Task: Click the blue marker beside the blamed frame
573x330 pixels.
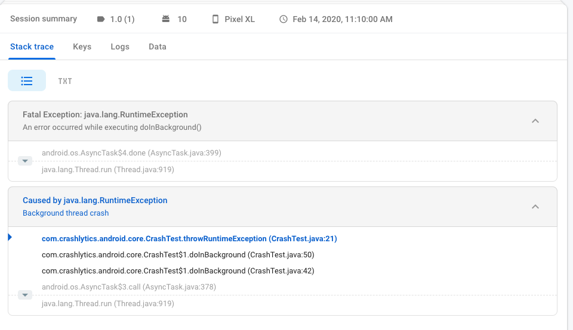Action: point(10,238)
